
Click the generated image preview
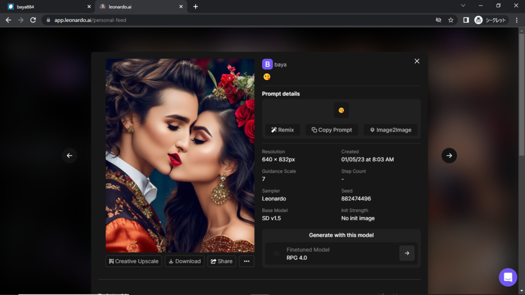coord(180,155)
